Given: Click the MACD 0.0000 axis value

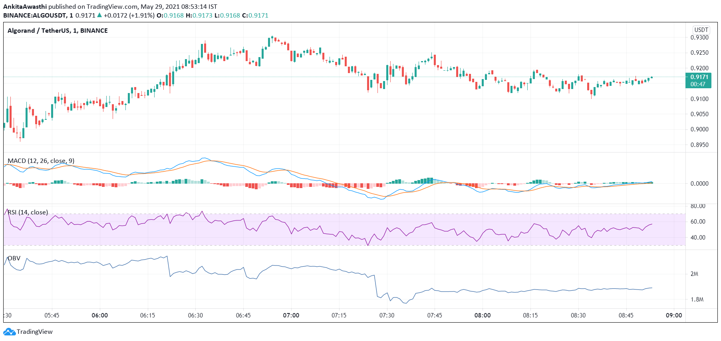Looking at the screenshot, I should pyautogui.click(x=699, y=184).
